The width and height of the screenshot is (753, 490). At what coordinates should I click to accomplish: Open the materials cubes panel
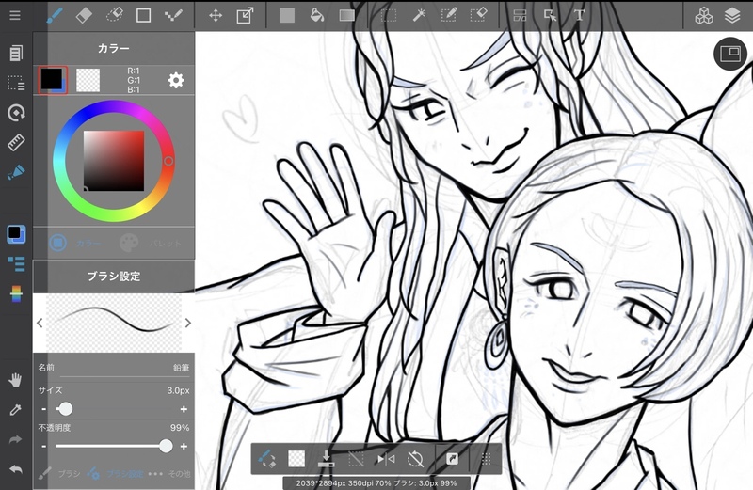[703, 15]
